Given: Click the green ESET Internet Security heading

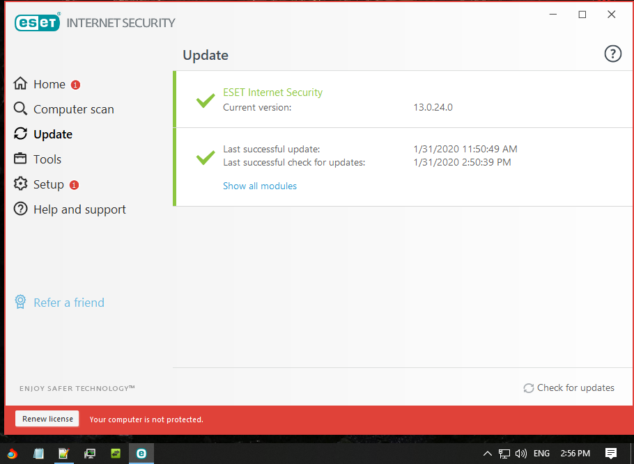Looking at the screenshot, I should 273,93.
